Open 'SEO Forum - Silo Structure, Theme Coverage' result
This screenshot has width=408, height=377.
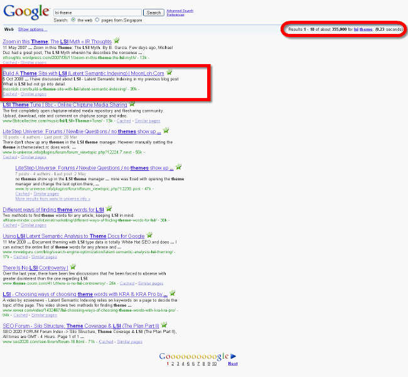click(81, 326)
